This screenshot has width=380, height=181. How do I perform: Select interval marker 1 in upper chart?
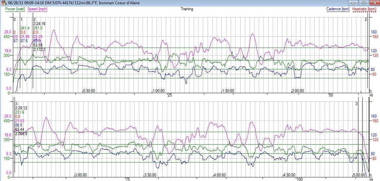click(x=22, y=19)
